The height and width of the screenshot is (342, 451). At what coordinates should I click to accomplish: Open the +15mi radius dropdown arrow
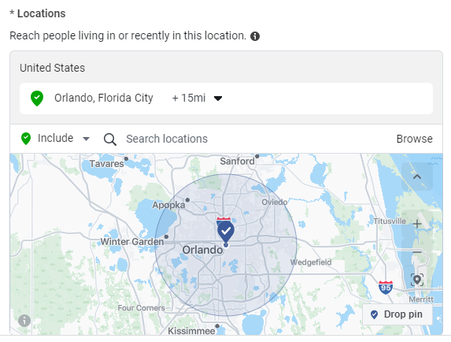pyautogui.click(x=218, y=99)
